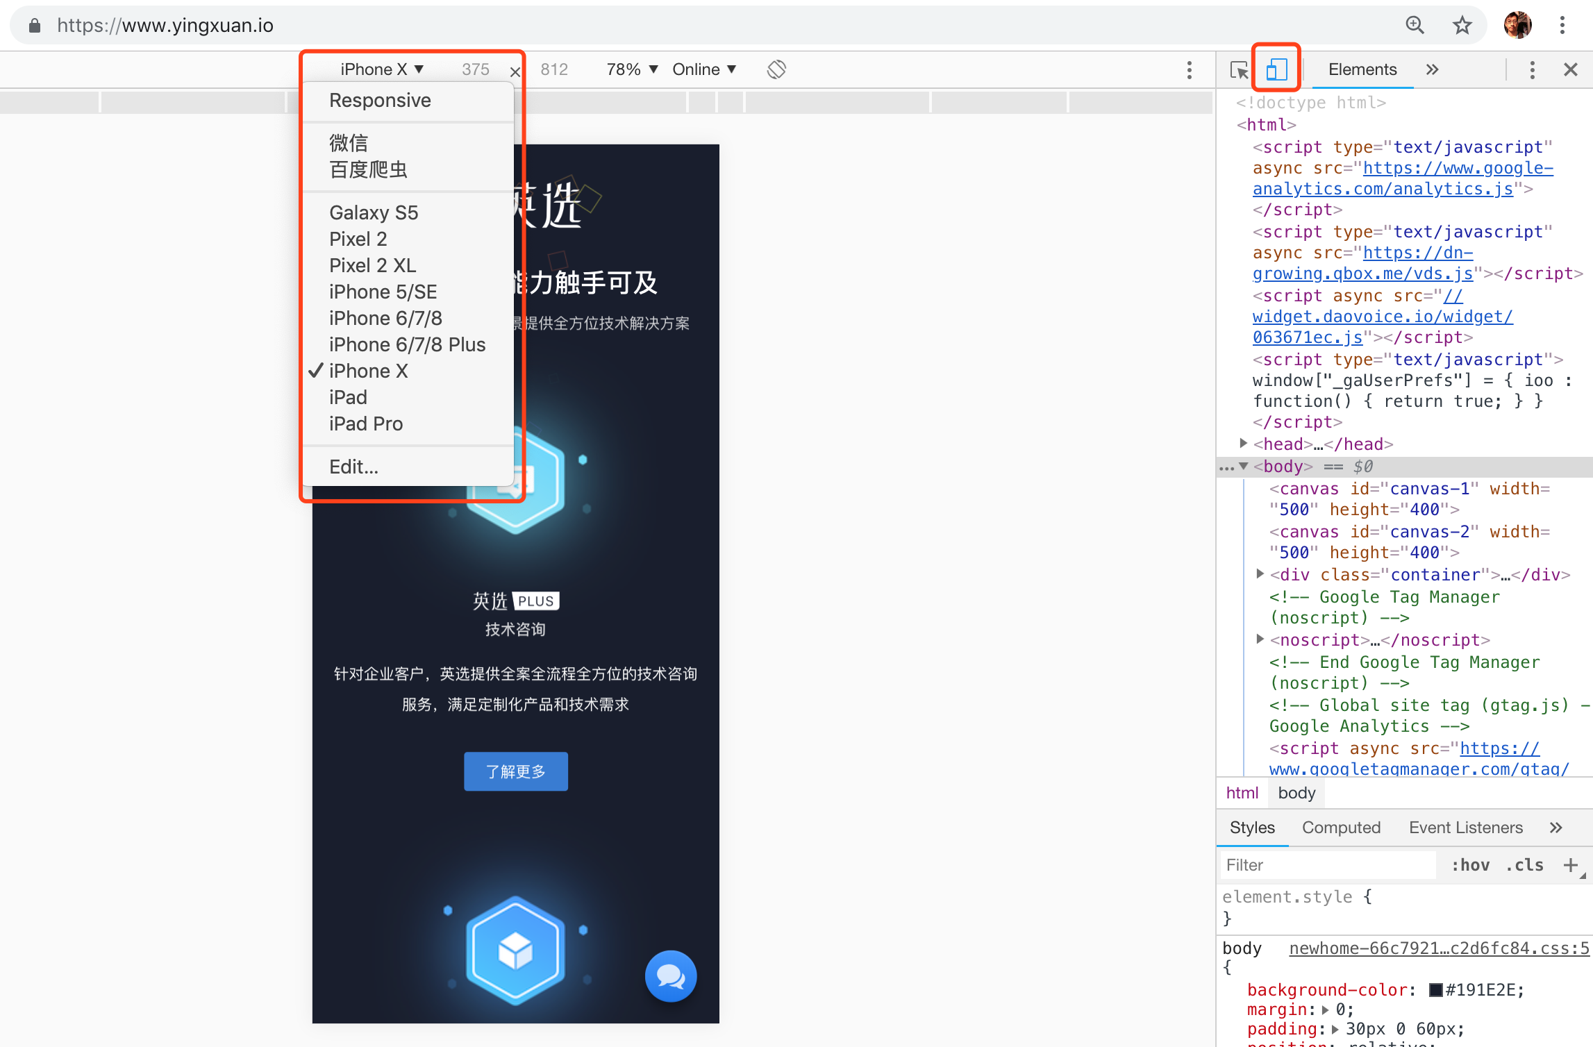Select Galaxy S5 device

pos(408,212)
